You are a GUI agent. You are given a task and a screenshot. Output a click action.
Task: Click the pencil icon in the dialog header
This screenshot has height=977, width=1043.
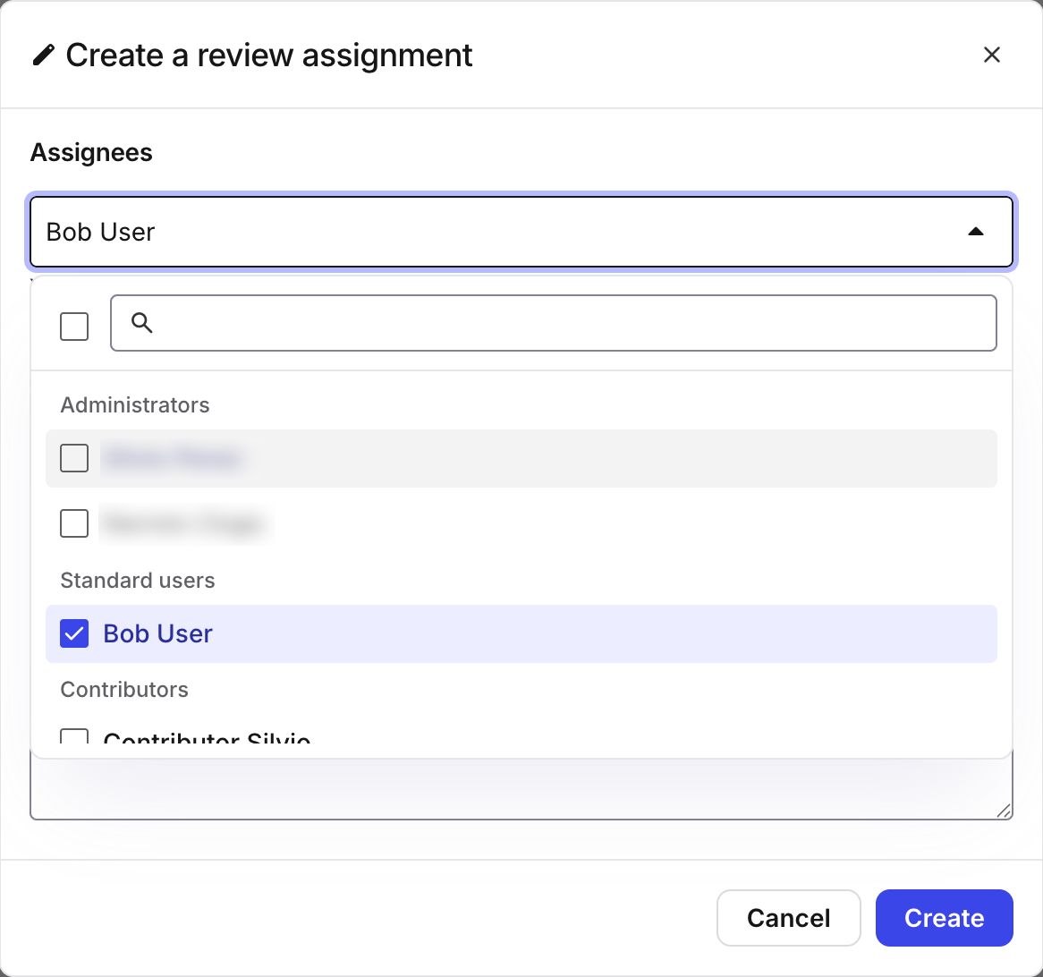[43, 55]
